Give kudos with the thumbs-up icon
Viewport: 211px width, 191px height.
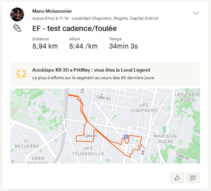[x=177, y=178]
